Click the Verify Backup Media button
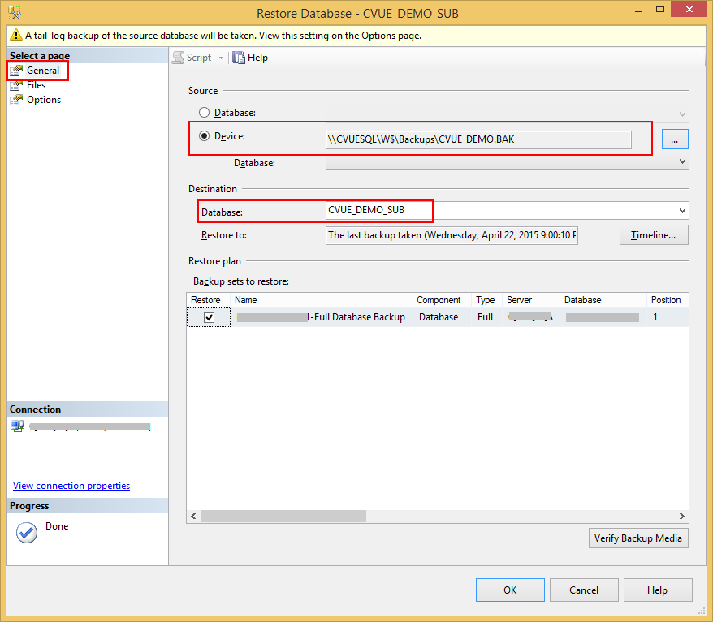Screen dimensions: 713x622 (x=638, y=538)
